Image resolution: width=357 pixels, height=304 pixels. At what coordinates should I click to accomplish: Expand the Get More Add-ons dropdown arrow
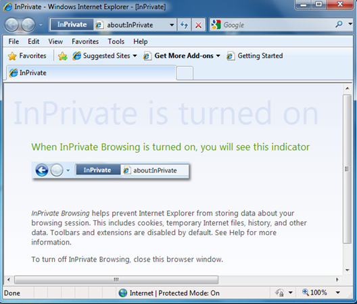click(x=218, y=56)
